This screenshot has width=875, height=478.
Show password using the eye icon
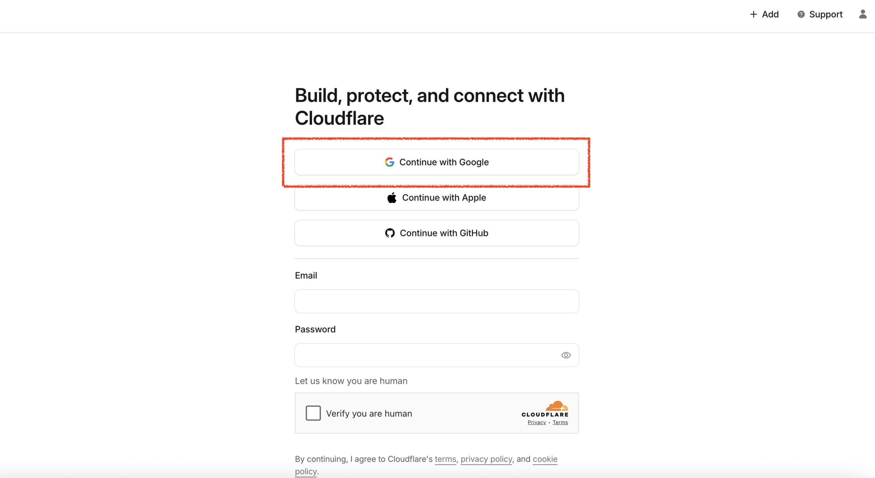(x=566, y=355)
